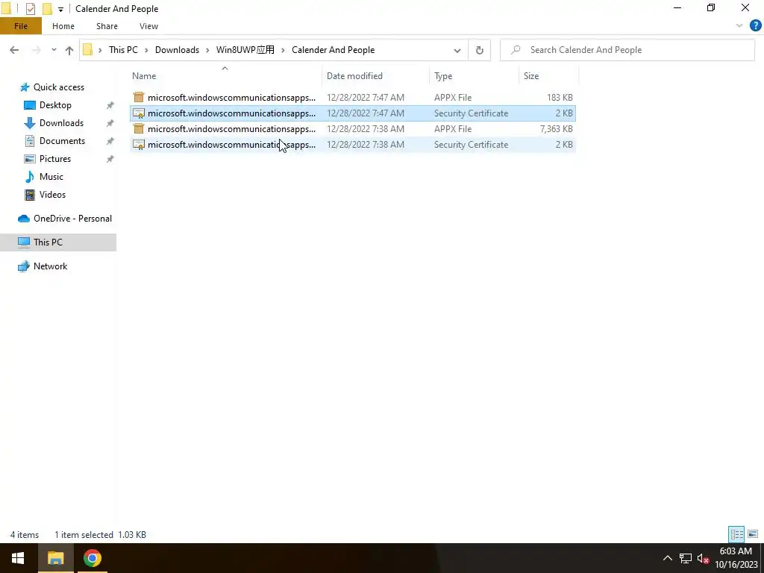Image resolution: width=764 pixels, height=573 pixels.
Task: Expand the chevron after Win8UWP应用 breadcrumb
Action: 283,50
